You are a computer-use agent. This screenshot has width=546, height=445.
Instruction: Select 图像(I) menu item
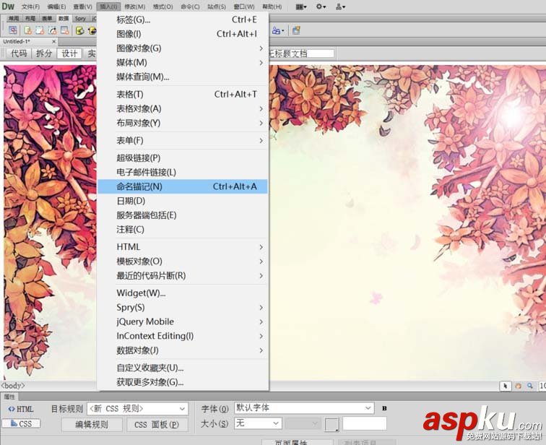[183, 34]
